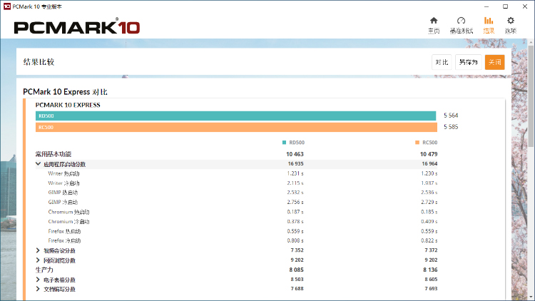Click the PCMARK 10 EXPRESS heading

[x=68, y=105]
